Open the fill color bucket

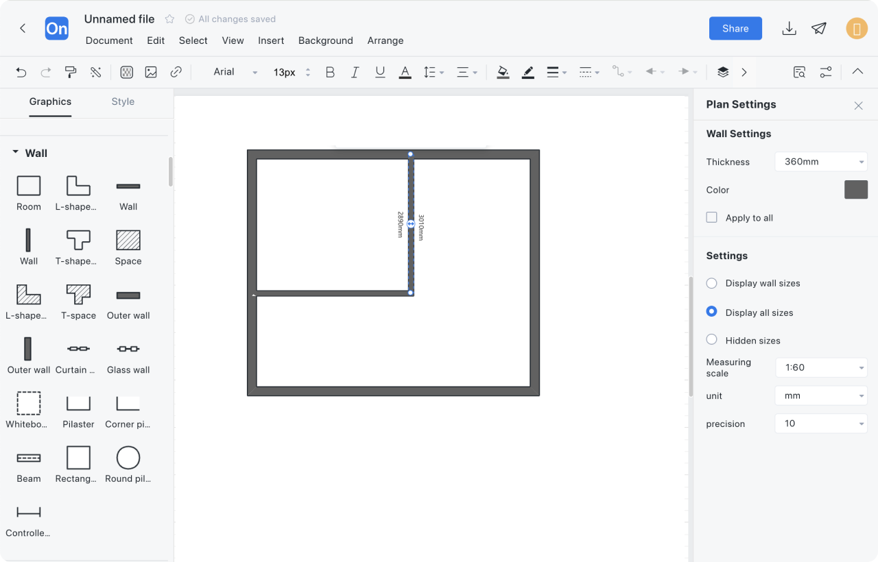(503, 72)
